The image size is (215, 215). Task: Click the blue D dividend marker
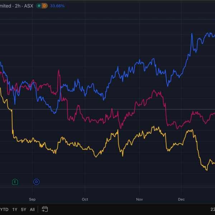pos(36,182)
